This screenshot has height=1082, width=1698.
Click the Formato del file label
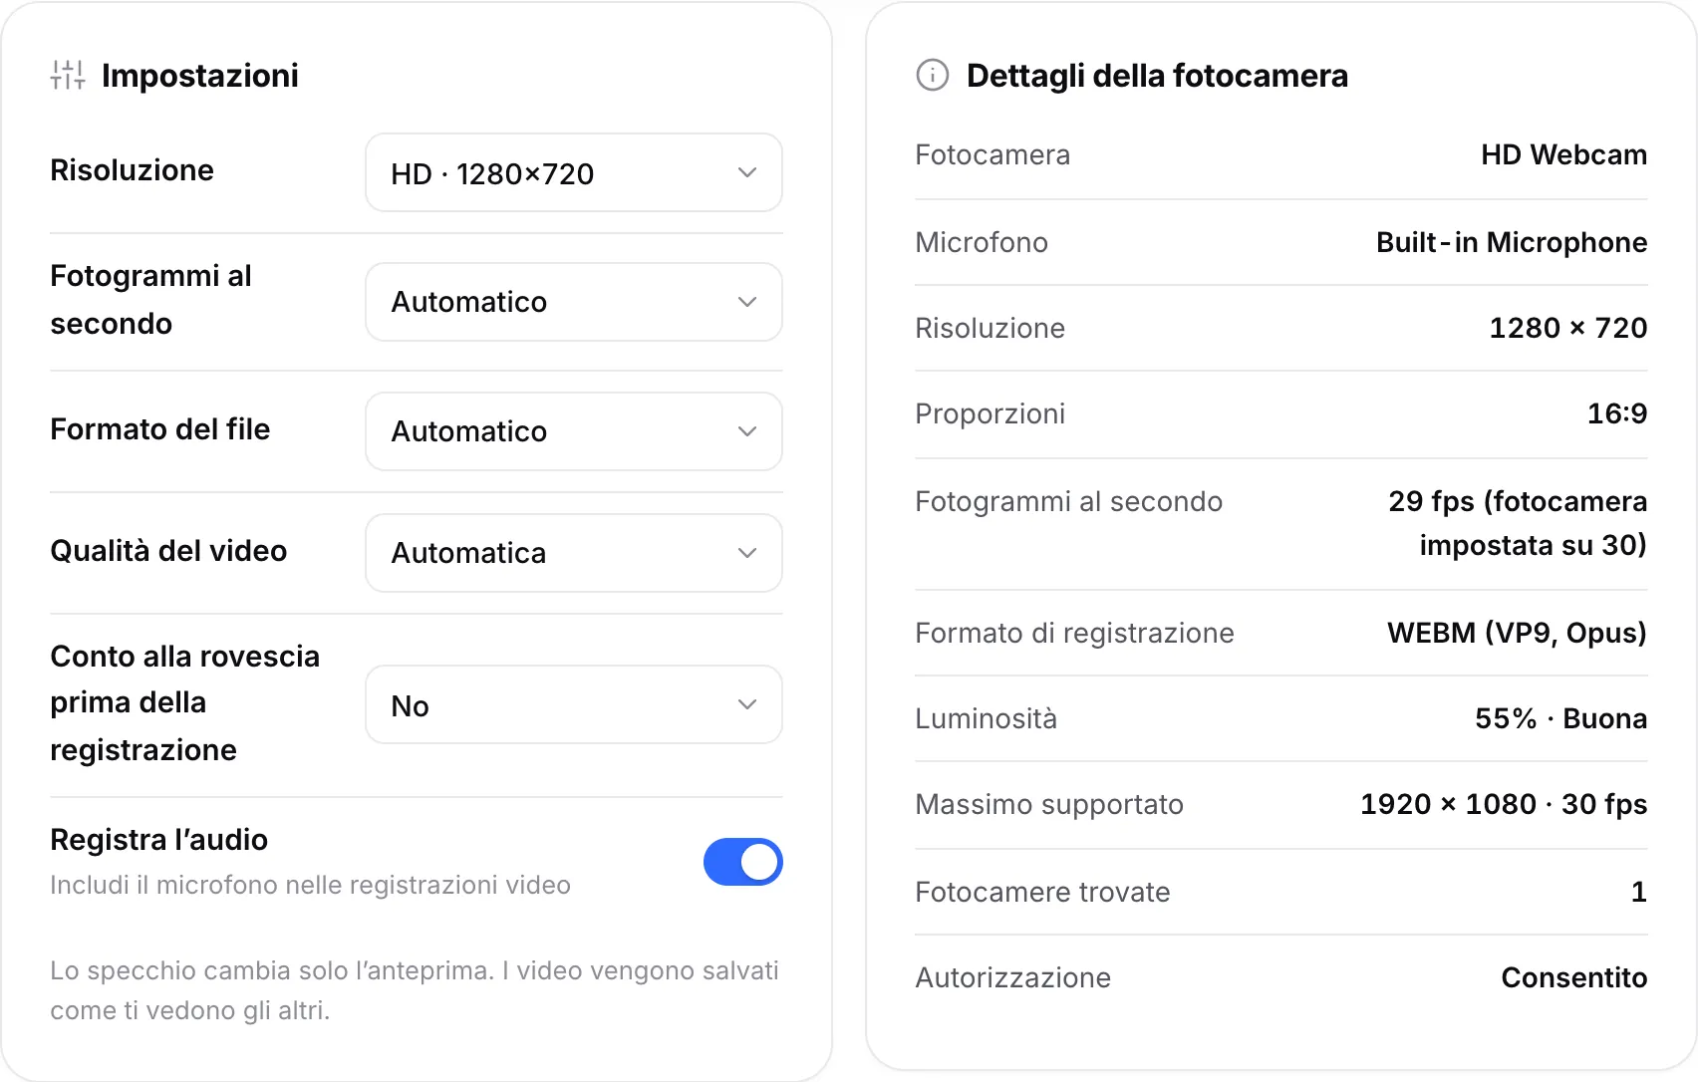tap(160, 429)
